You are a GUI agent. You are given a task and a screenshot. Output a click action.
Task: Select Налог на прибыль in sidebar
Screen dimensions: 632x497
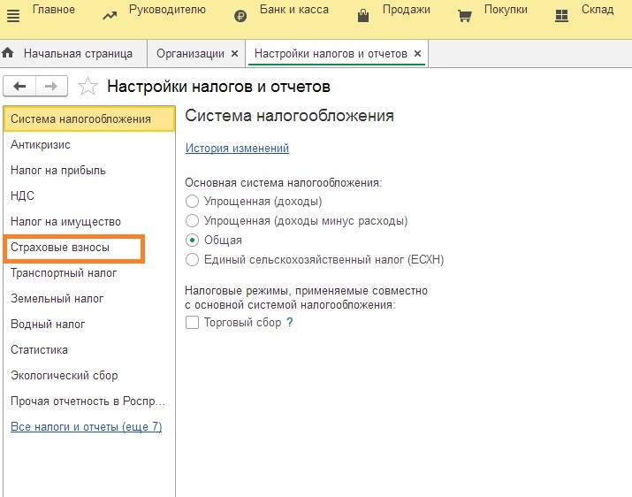(x=89, y=171)
